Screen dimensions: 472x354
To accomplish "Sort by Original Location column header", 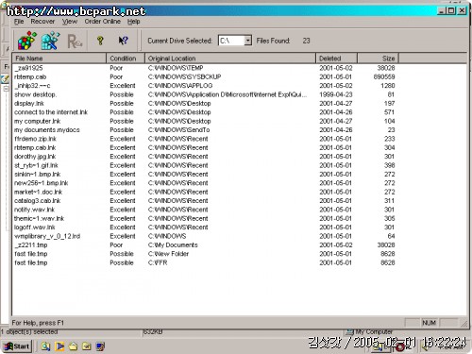I will pyautogui.click(x=230, y=59).
